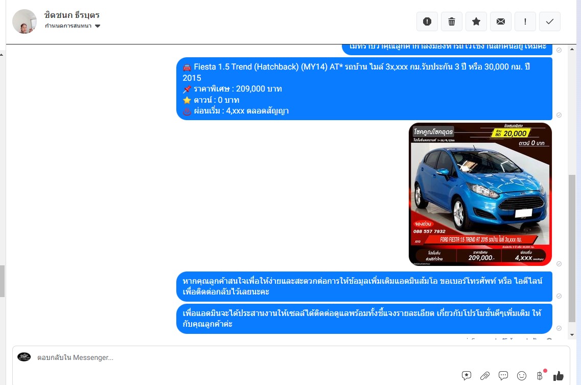Viewport: 581px width, 385px height.
Task: Click left panel scrollbar up arrow
Action: point(2,55)
